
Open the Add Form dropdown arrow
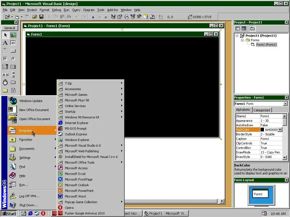coord(22,17)
